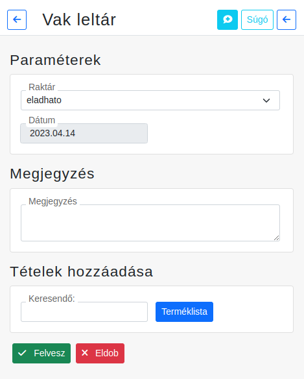Click the red Eldob button
Screen dimensions: 304x379
[100, 353]
